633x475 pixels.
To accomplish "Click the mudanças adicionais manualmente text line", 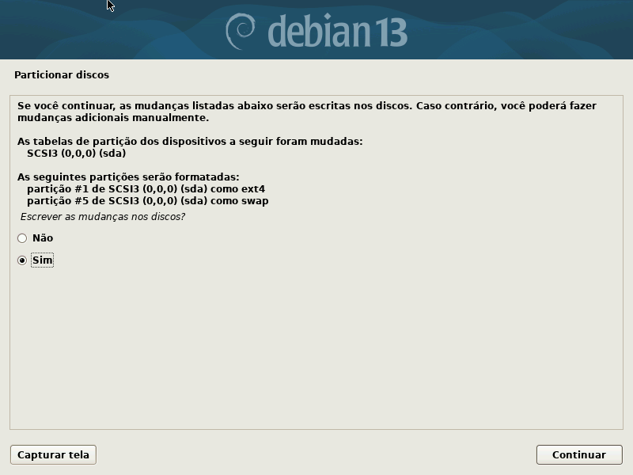I will pos(113,118).
